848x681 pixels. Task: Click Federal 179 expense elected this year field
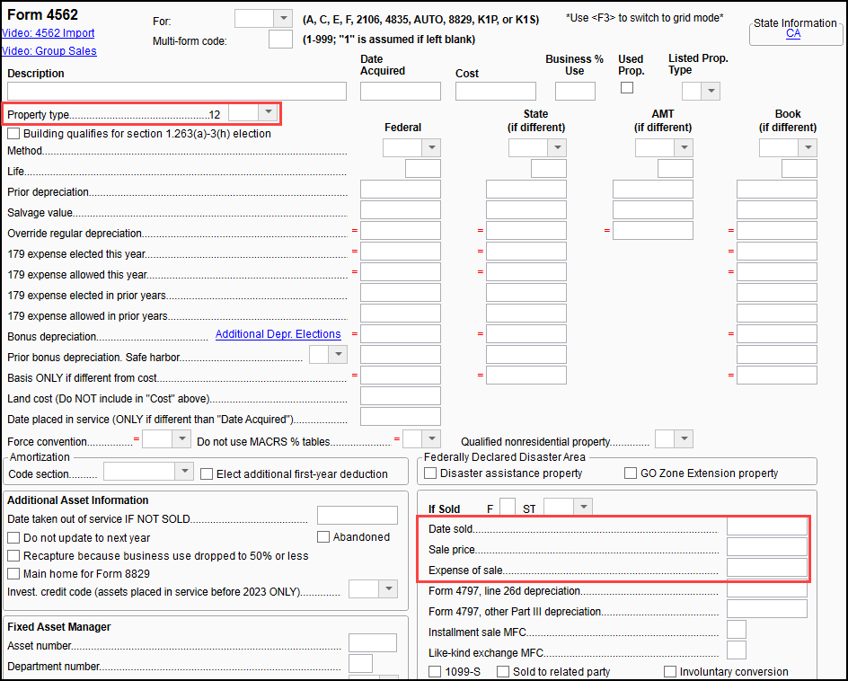[401, 251]
